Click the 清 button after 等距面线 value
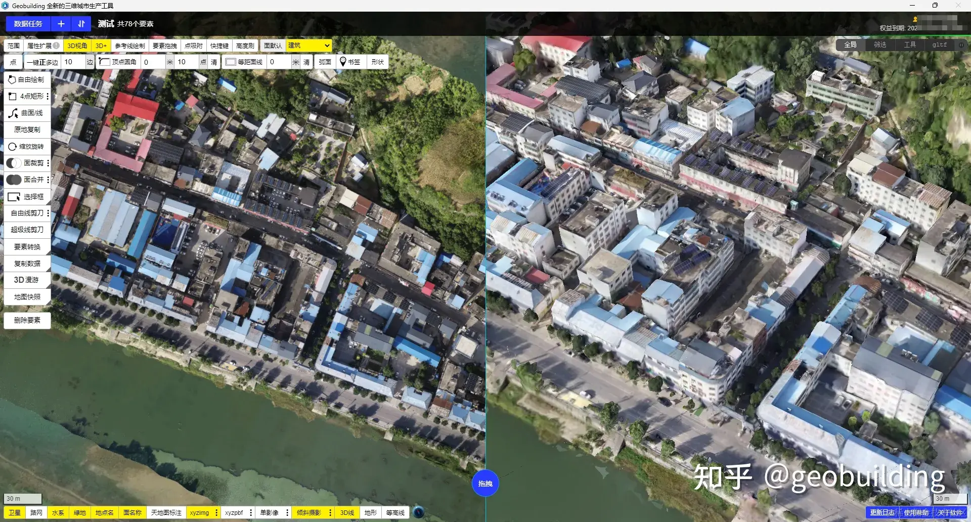The width and height of the screenshot is (971, 522). coord(306,62)
